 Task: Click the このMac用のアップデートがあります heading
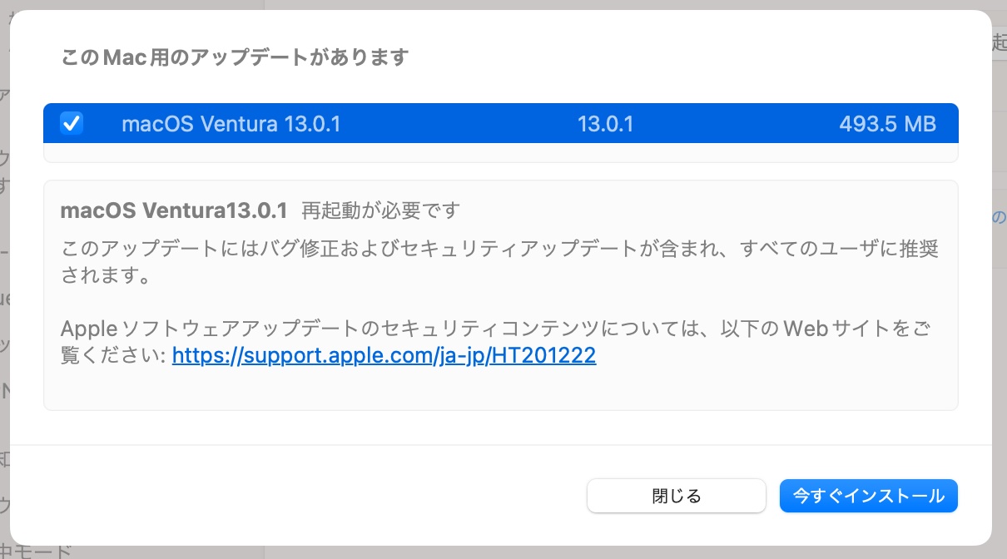coord(235,57)
